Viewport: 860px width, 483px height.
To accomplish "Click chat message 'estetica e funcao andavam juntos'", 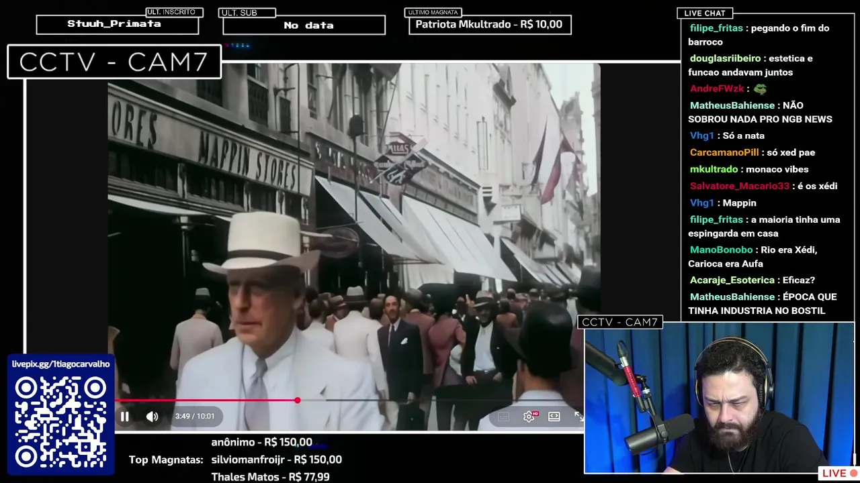I will point(750,65).
